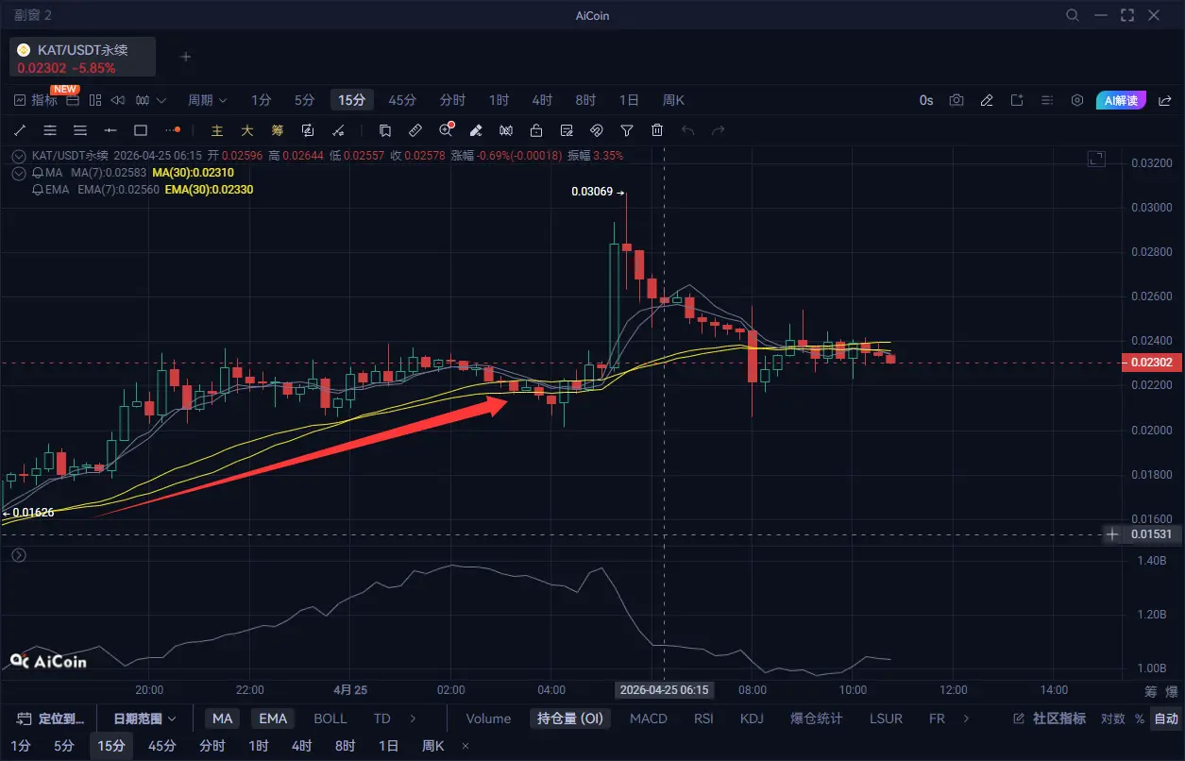Select the KAT/USDT永续 pair tab
This screenshot has width=1185, height=761.
click(82, 57)
